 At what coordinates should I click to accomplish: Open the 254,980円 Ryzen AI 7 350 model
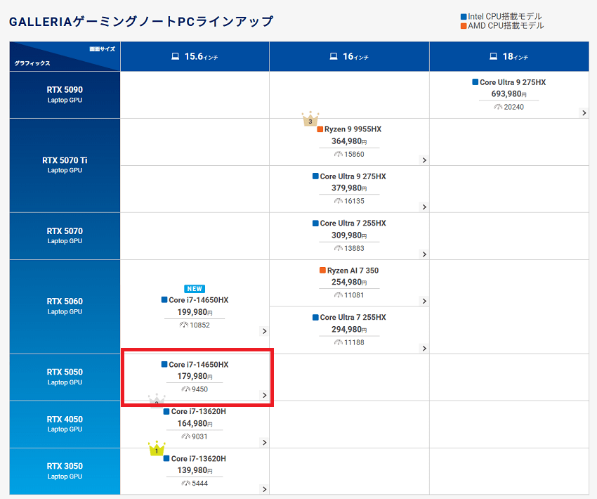349,282
